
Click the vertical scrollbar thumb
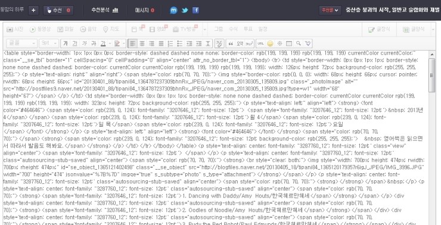point(431,75)
